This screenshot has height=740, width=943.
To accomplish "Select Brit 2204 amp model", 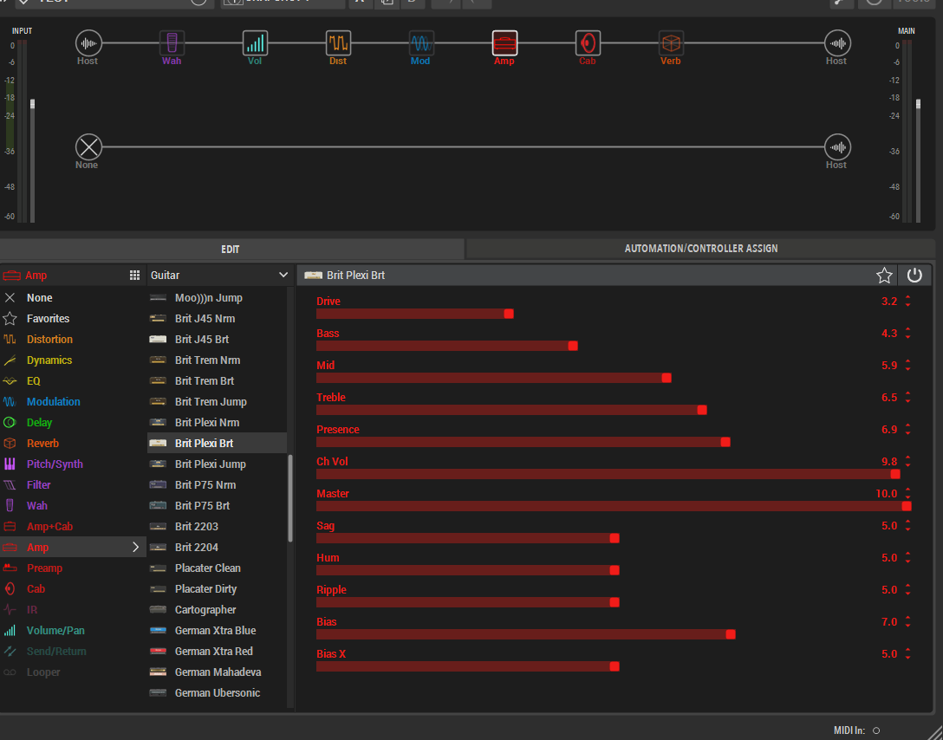I will (217, 547).
